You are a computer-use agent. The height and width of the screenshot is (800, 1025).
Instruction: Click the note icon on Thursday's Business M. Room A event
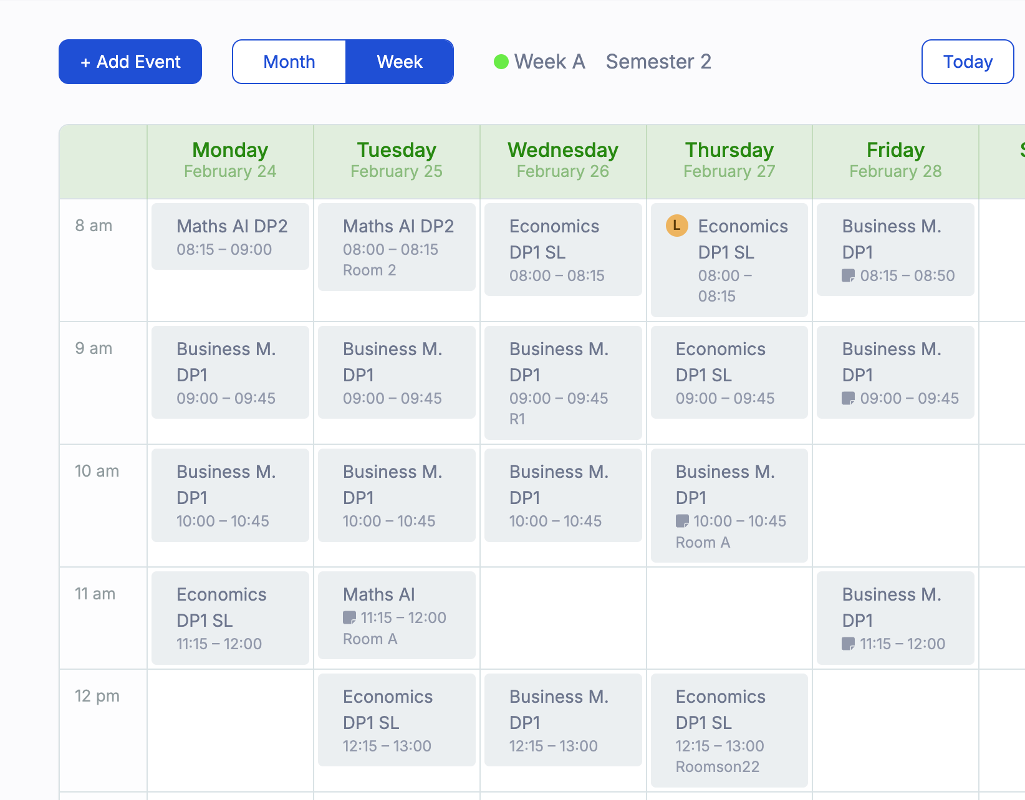683,521
